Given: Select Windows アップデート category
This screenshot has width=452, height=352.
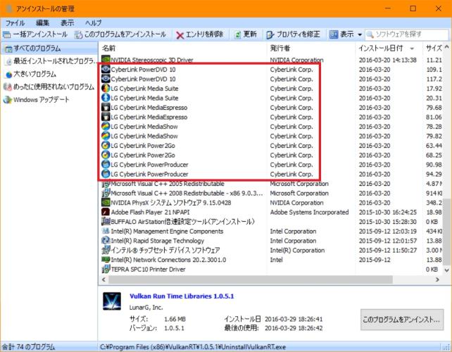Looking at the screenshot, I should (x=49, y=100).
